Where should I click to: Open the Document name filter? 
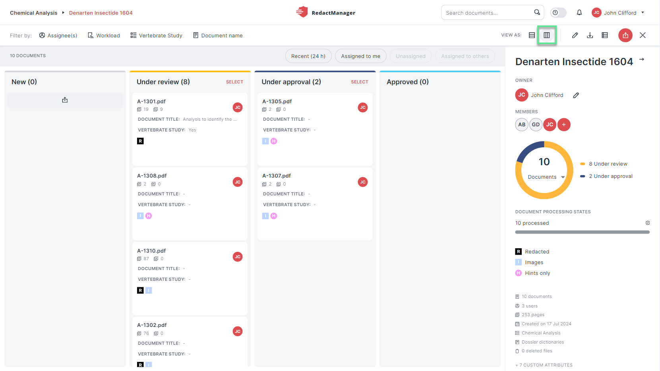(x=218, y=35)
